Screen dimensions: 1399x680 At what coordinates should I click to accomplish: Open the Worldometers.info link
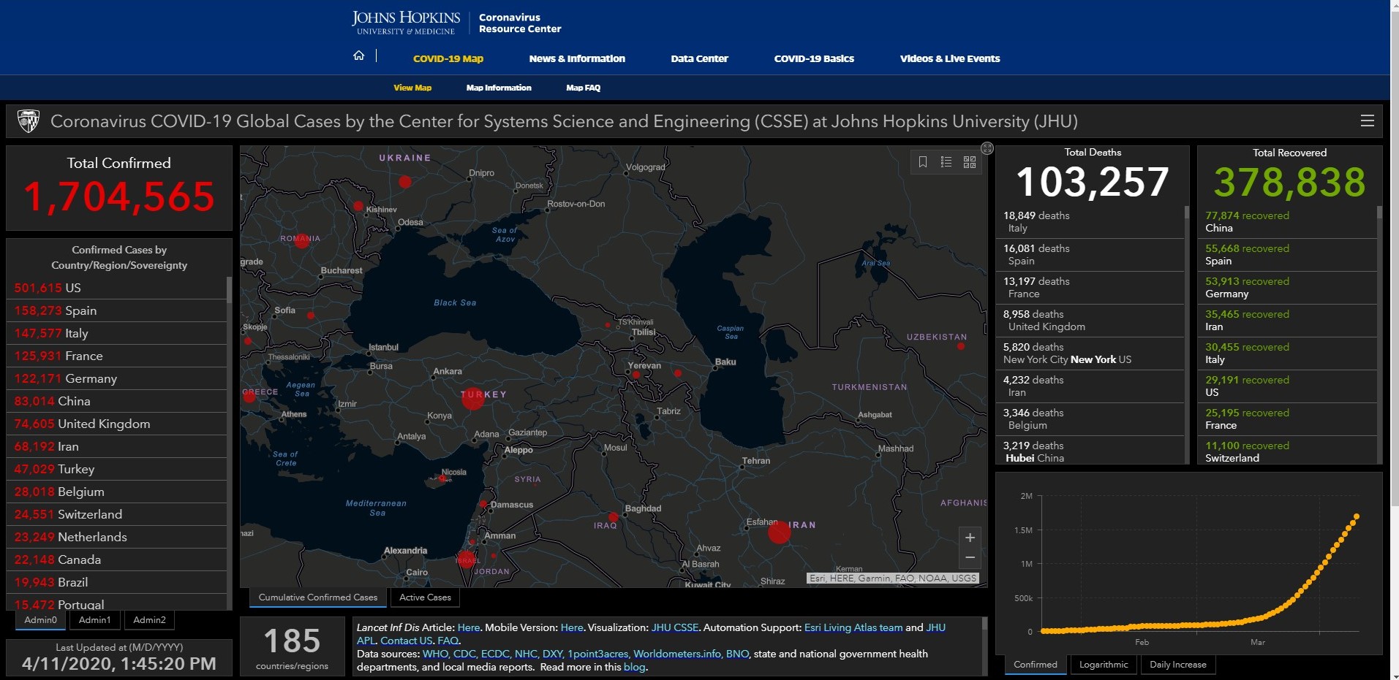pos(676,654)
